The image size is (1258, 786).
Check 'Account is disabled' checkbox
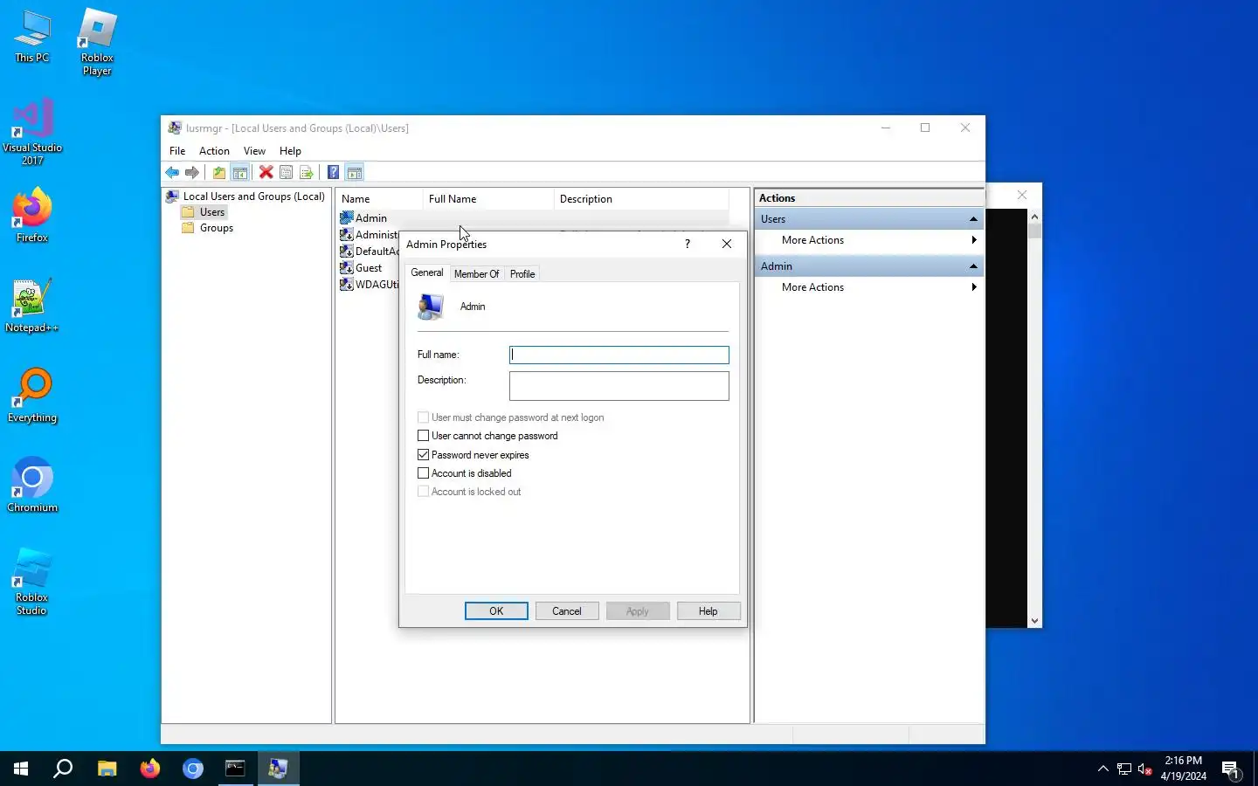pos(424,473)
